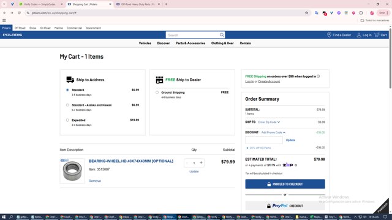The width and height of the screenshot is (392, 220).
Task: Close the Off-Road Heavy Duty Parts tab
Action: 159,4
